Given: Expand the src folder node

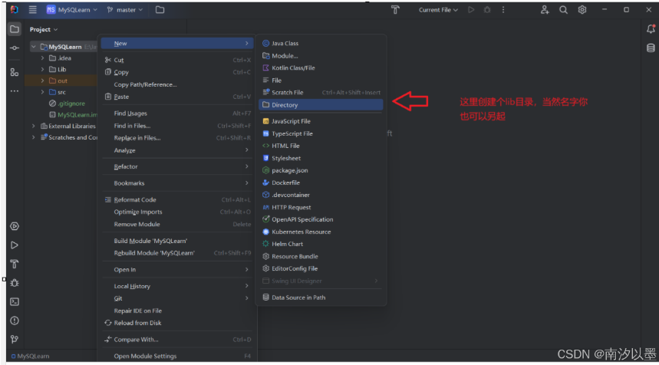Looking at the screenshot, I should (43, 92).
